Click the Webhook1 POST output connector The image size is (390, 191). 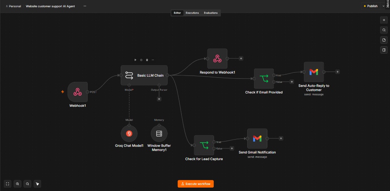coord(87,92)
